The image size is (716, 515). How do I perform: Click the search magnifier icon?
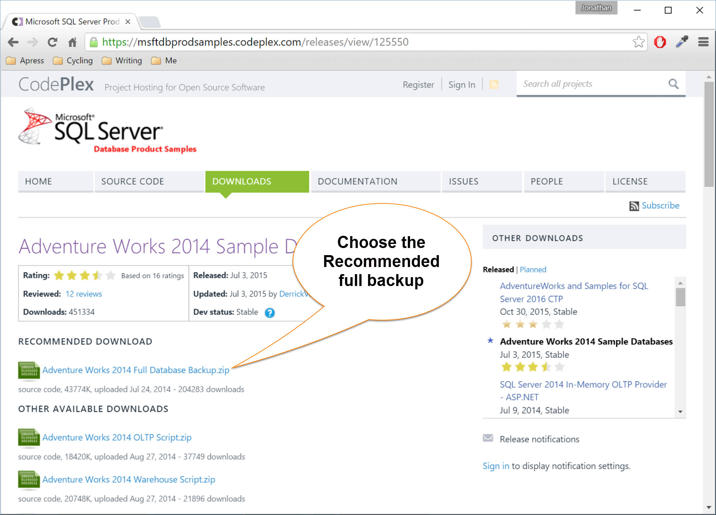tap(673, 84)
